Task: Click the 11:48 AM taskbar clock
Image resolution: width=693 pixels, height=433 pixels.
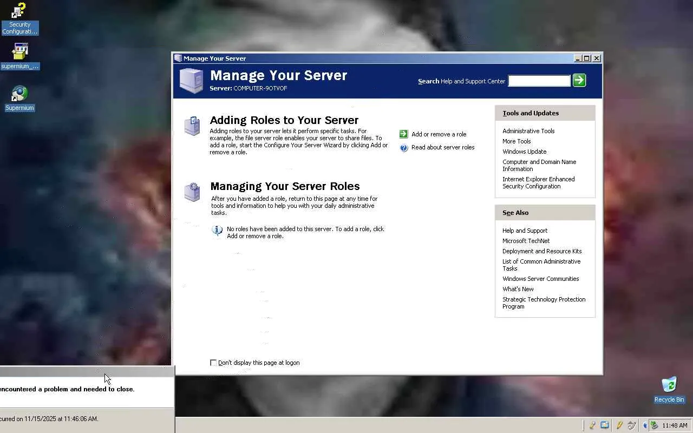Action: click(675, 425)
